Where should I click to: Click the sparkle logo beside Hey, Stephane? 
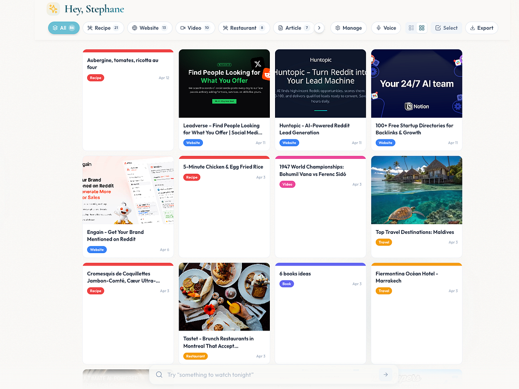pyautogui.click(x=53, y=9)
